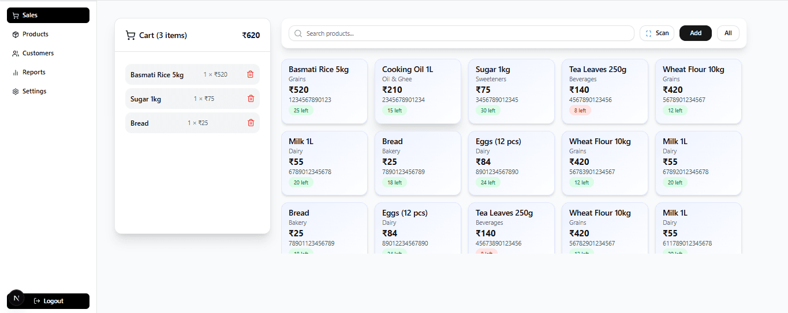Click the shopping cart icon in Cart header
The width and height of the screenshot is (788, 313).
pos(130,35)
